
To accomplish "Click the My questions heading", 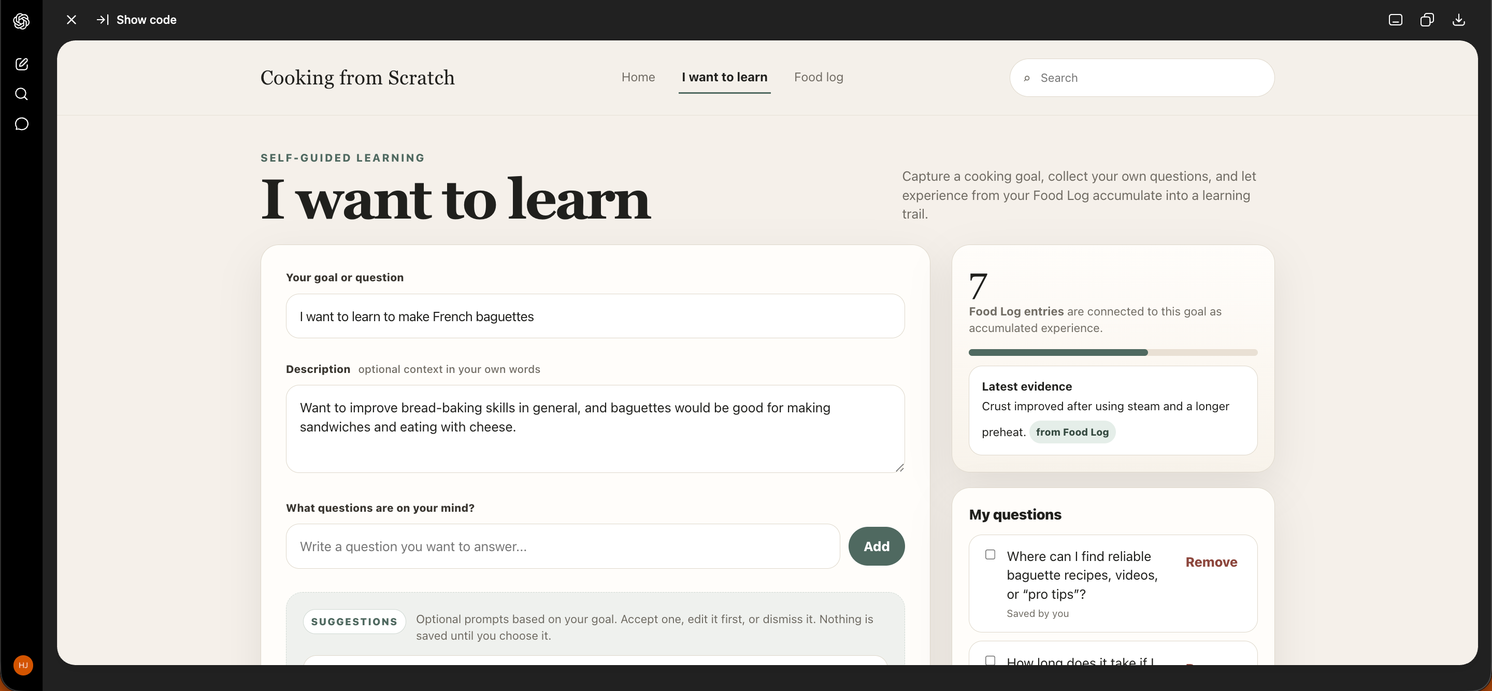I will 1015,514.
